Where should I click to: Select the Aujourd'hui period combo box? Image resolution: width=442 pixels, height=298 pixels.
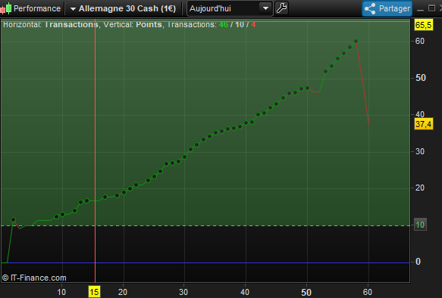pyautogui.click(x=230, y=8)
